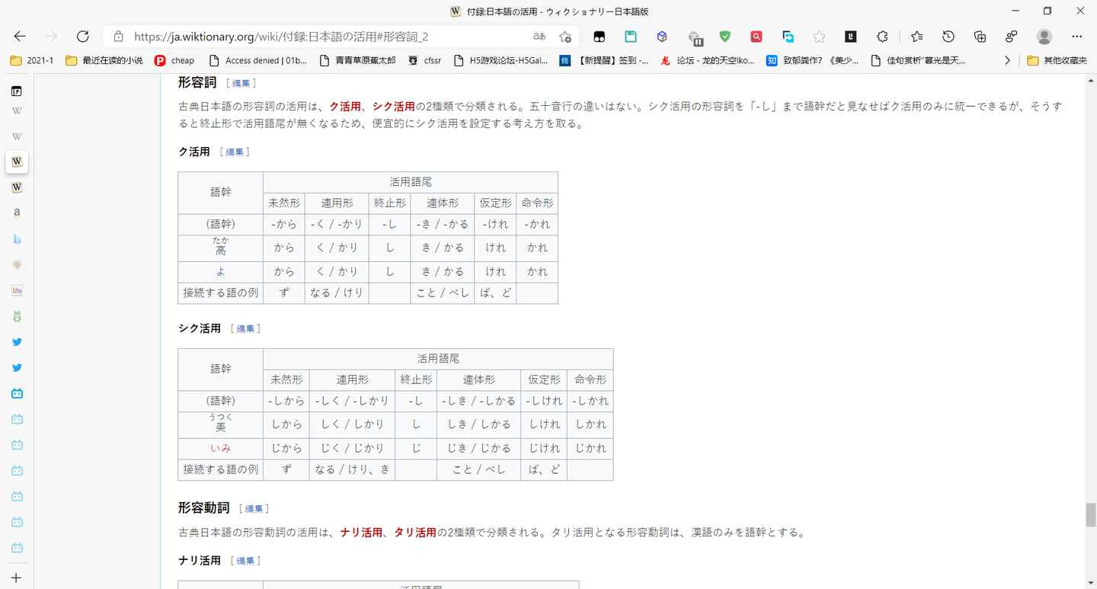Open the 论坛 - 龙的天空 bookmark

coord(708,60)
